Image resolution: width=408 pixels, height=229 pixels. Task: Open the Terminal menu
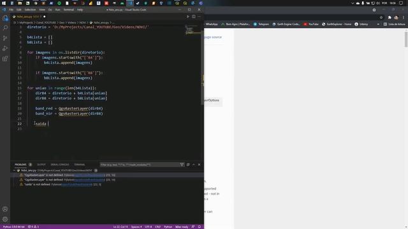coord(69,10)
